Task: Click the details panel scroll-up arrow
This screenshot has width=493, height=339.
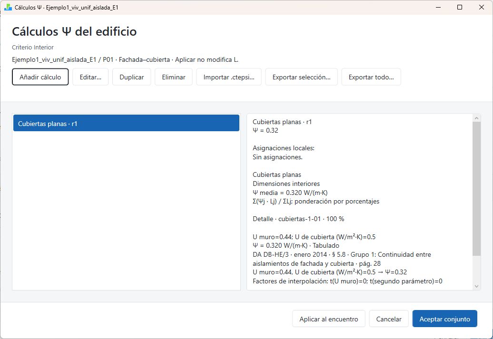Action: (x=477, y=118)
